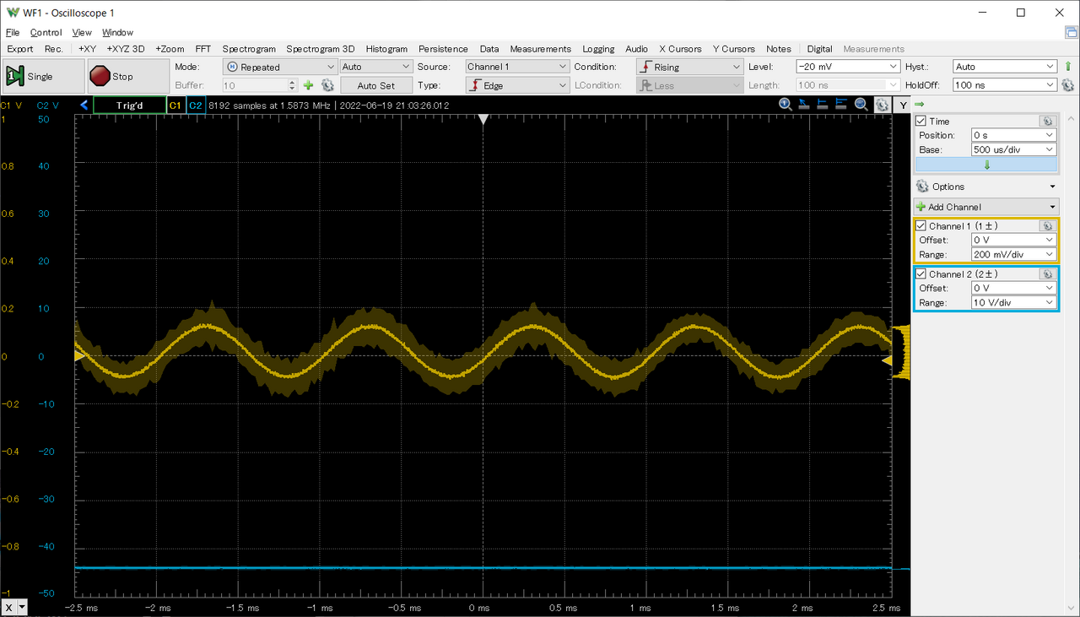Open the Channel 1 gear settings

(1047, 226)
